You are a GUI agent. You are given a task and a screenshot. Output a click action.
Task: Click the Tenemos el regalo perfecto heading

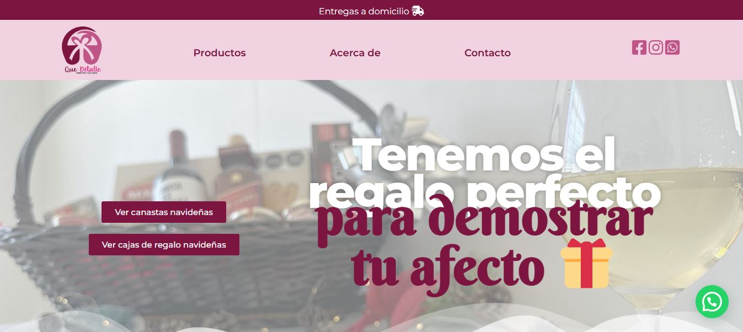[484, 172]
